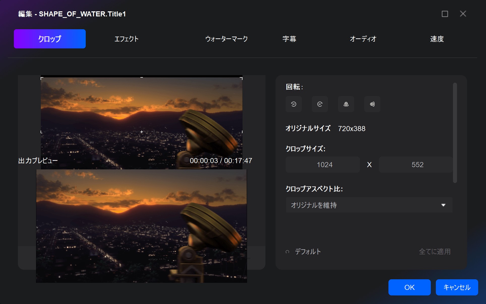
Task: Click the right-middle crop edge handle
Action: (x=242, y=132)
